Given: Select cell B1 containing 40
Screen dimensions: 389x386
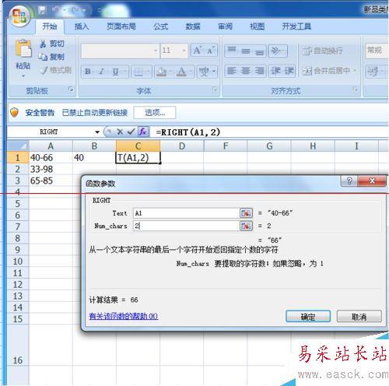Looking at the screenshot, I should point(94,158).
